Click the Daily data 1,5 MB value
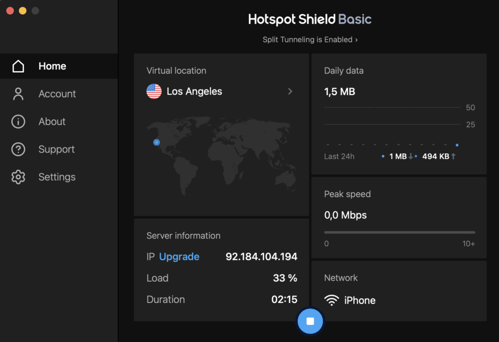The image size is (499, 342). (340, 92)
